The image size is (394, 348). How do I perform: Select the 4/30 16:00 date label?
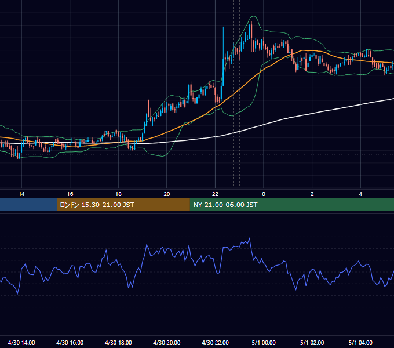pos(70,342)
